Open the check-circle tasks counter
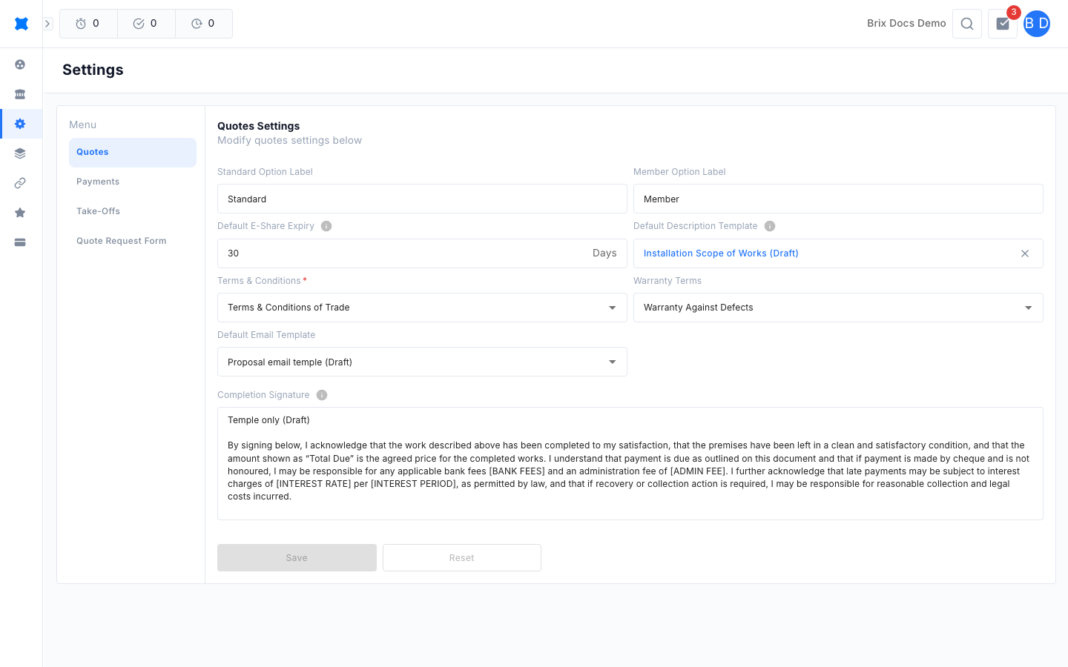Viewport: 1068px width, 667px height. 146,24
